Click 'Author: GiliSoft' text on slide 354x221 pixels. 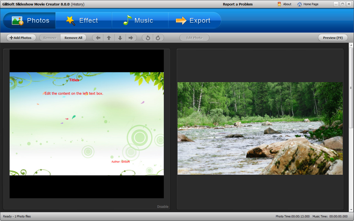pyautogui.click(x=121, y=162)
